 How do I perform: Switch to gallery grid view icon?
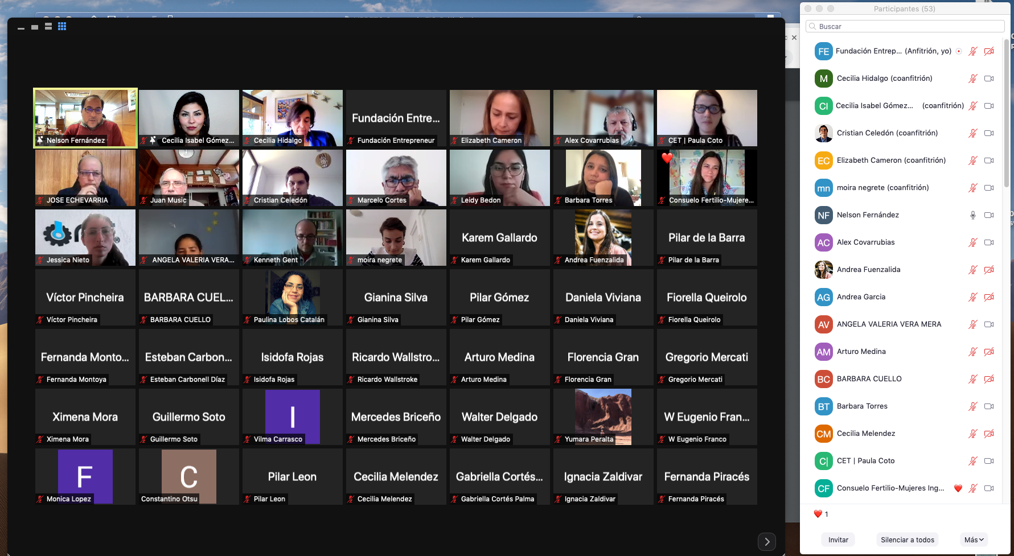tap(62, 26)
